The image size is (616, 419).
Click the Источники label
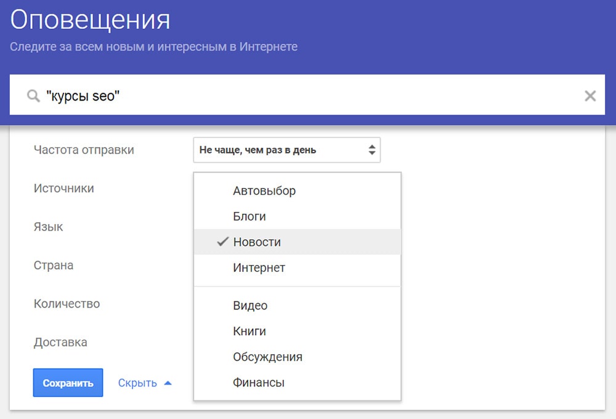point(64,189)
